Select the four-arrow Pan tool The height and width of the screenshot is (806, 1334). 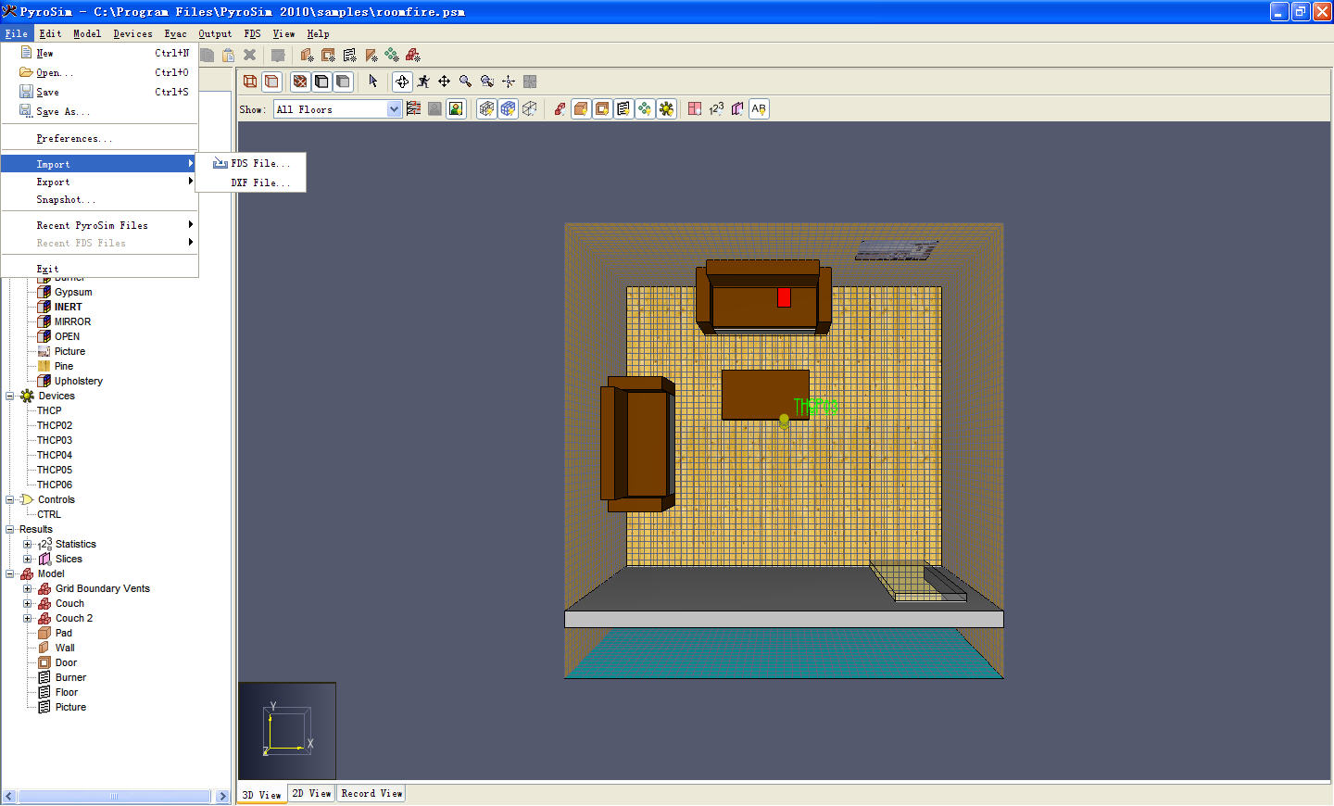coord(445,82)
